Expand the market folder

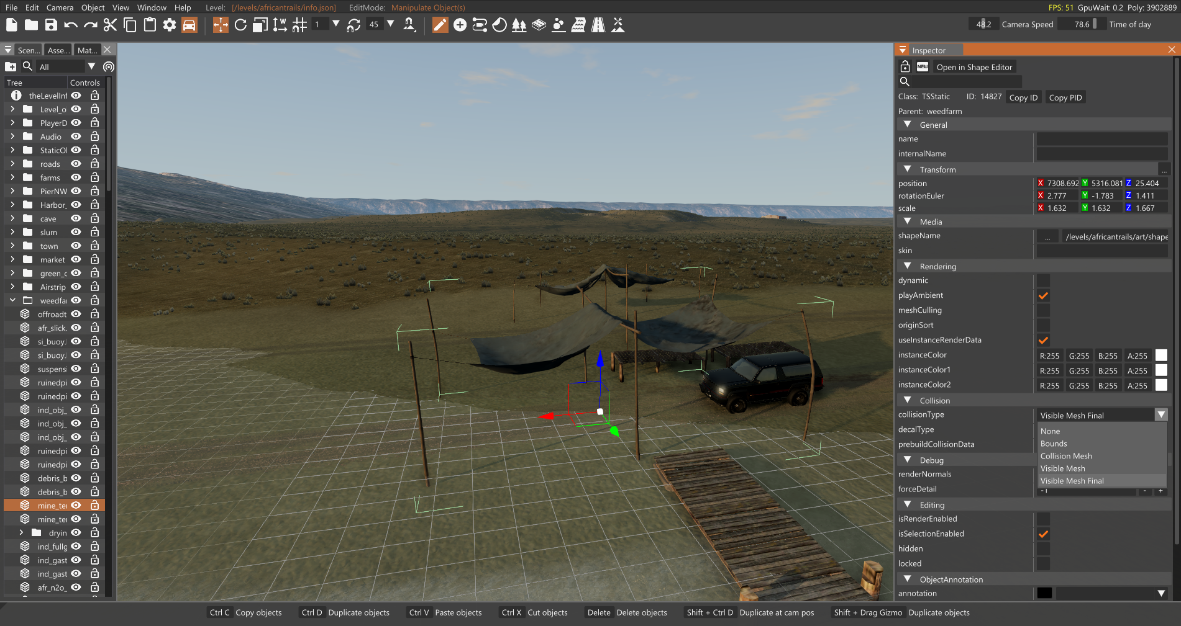click(x=12, y=259)
